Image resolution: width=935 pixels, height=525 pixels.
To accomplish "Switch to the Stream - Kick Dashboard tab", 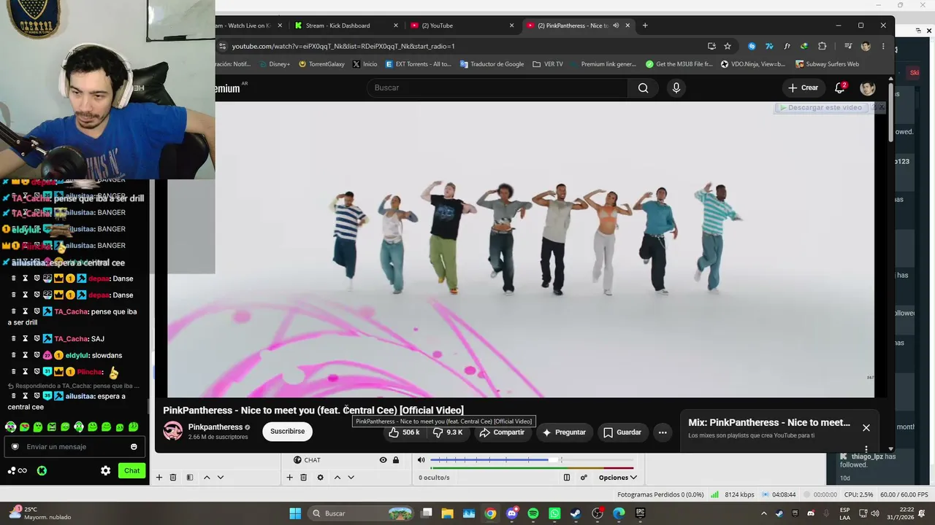I will click(x=345, y=26).
